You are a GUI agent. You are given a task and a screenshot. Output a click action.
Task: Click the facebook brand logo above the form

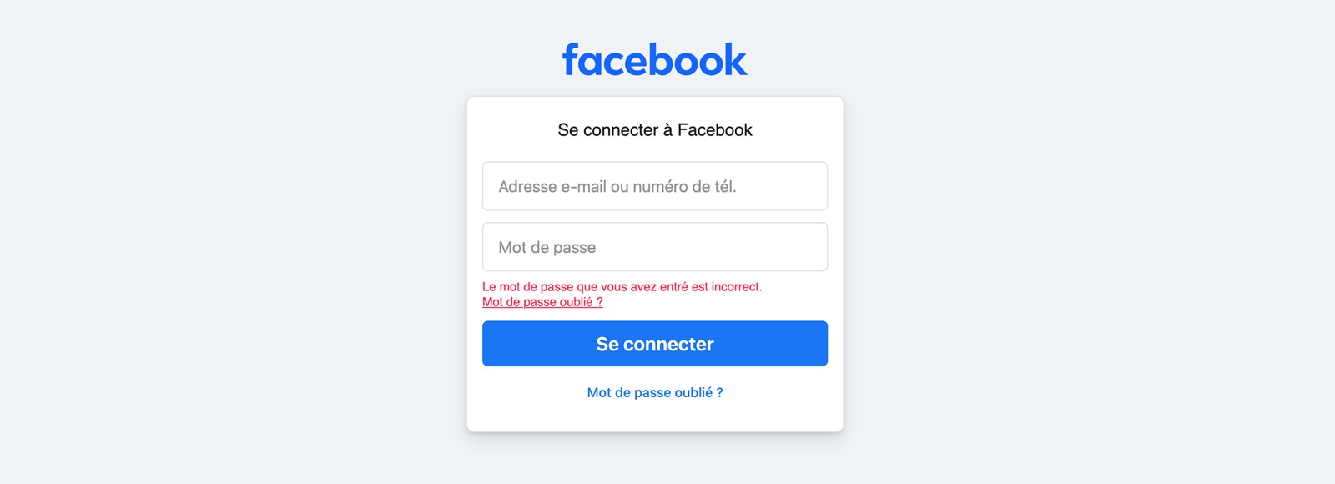pos(655,58)
